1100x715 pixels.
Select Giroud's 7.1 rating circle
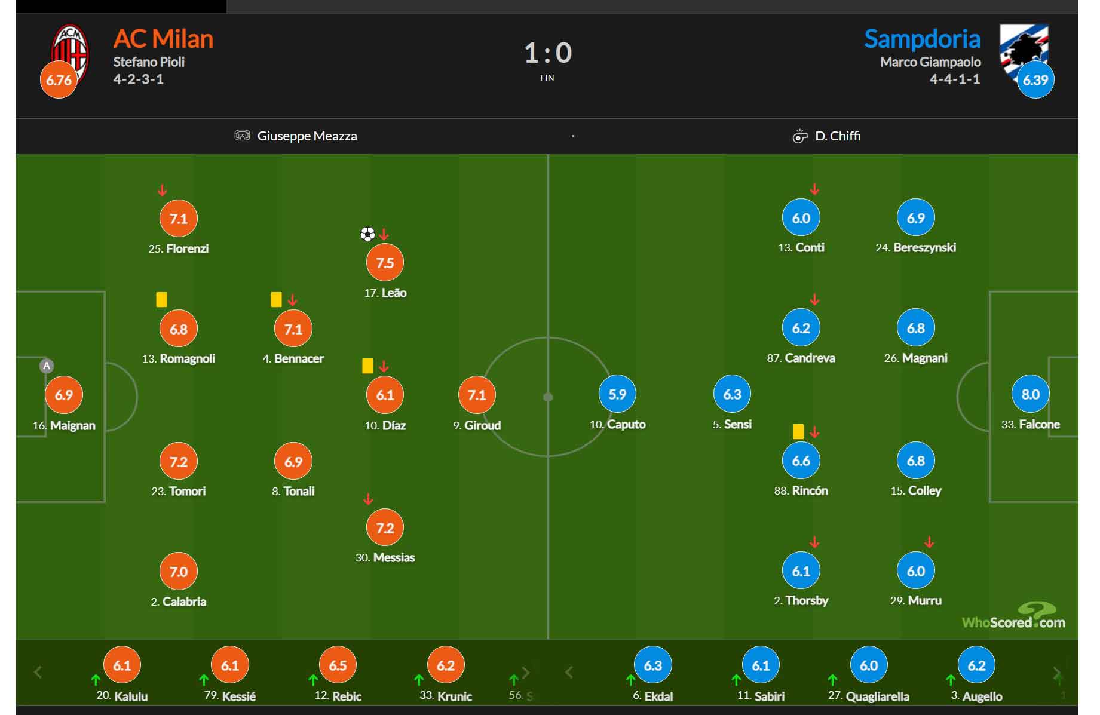click(477, 395)
